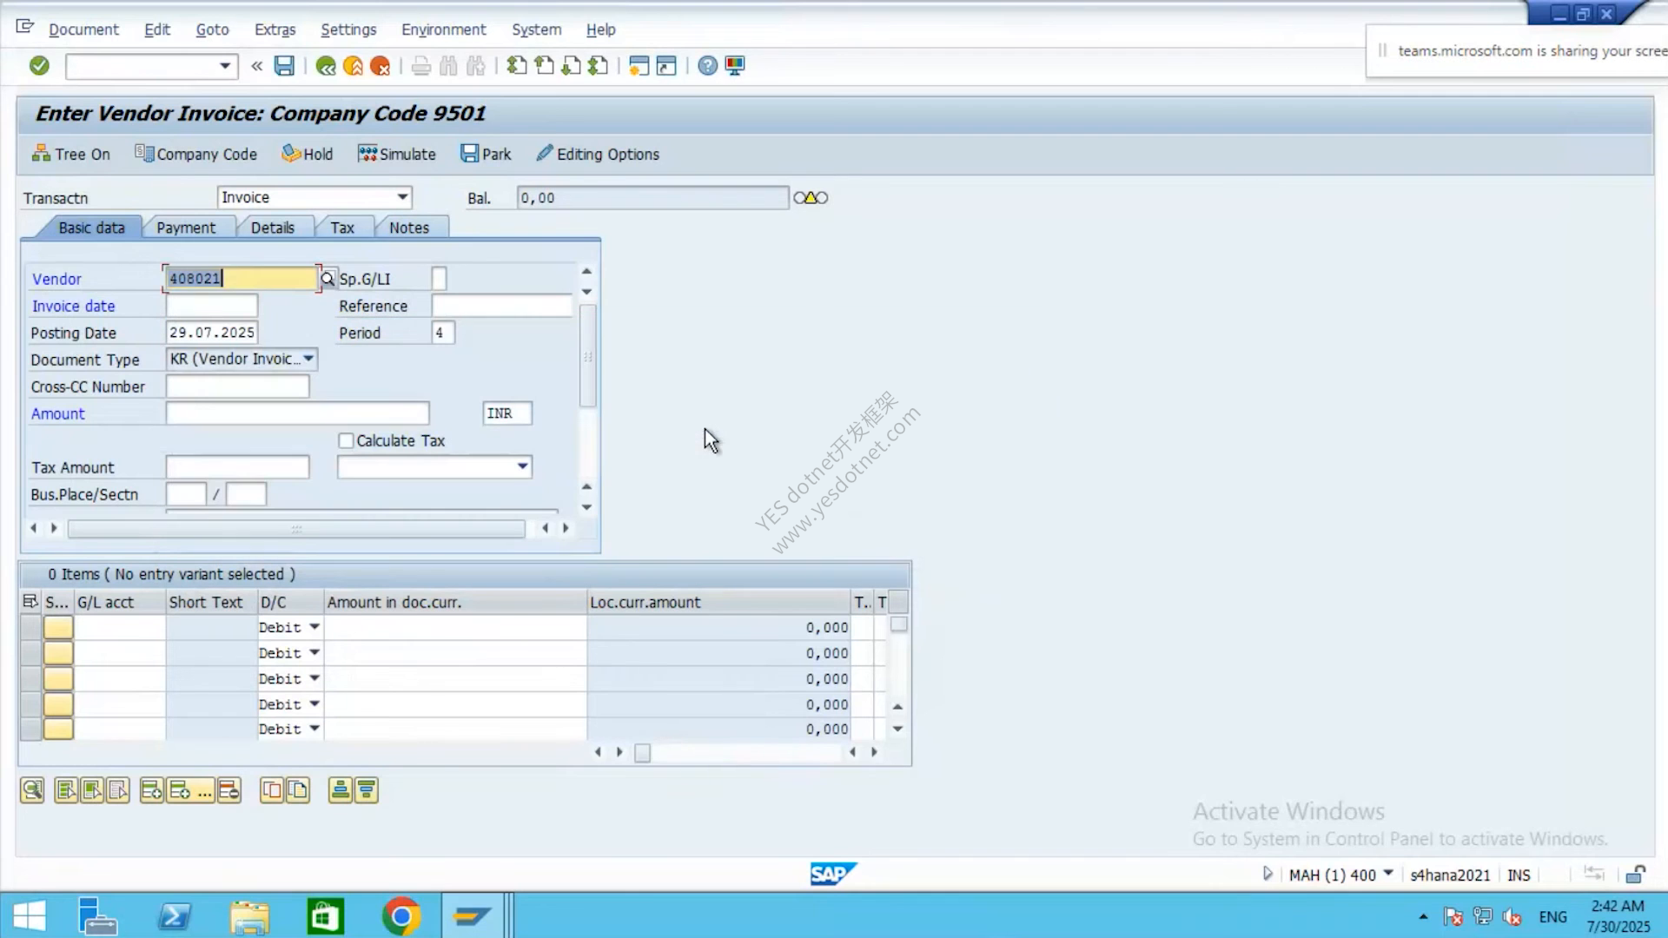Click the red Cancel icon in toolbar
The height and width of the screenshot is (938, 1668).
coord(380,66)
